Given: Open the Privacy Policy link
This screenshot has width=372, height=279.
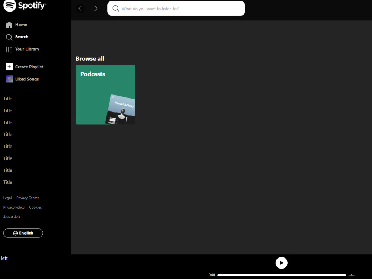Looking at the screenshot, I should [x=14, y=207].
